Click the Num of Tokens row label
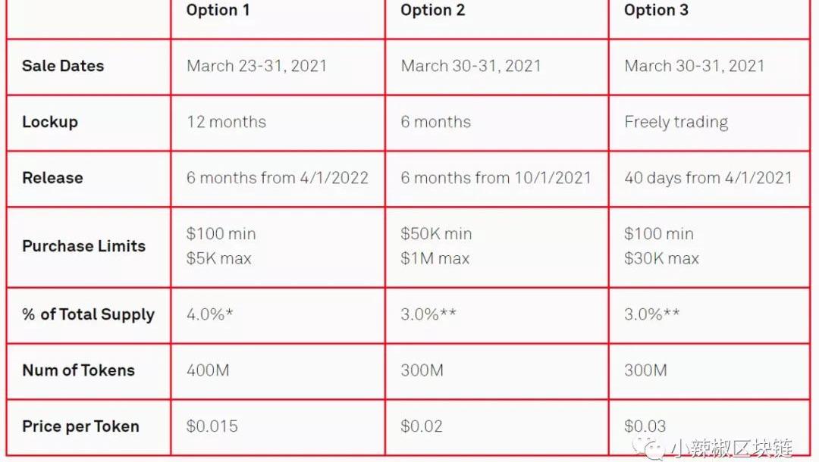Viewport: 819px width, 462px height. point(78,370)
